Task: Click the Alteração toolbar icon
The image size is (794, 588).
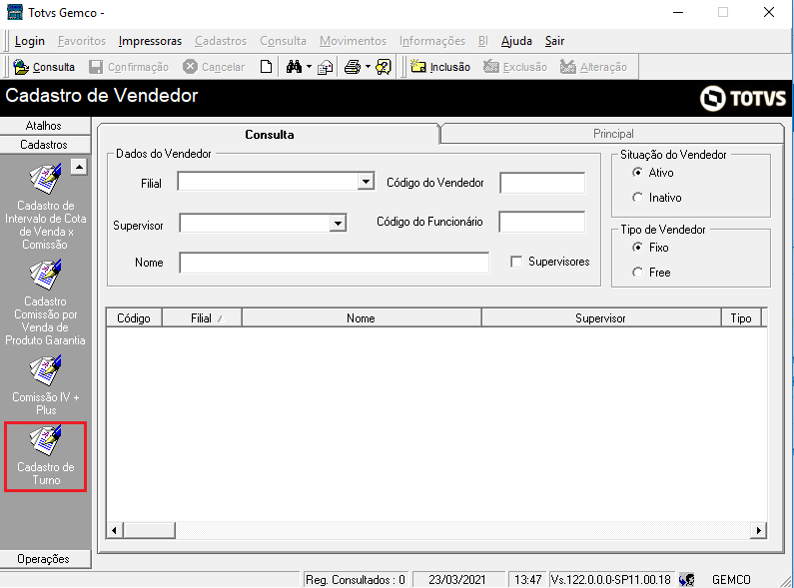Action: point(568,66)
